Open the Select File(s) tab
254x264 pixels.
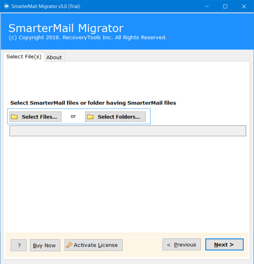coord(24,57)
